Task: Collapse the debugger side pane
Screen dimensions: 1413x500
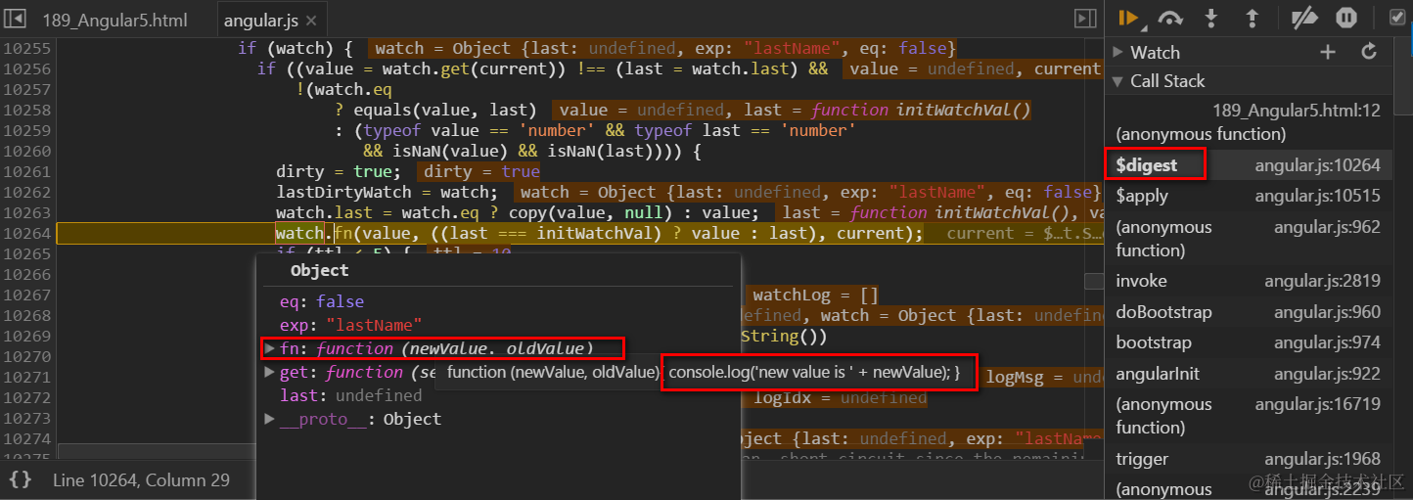Action: point(1084,19)
